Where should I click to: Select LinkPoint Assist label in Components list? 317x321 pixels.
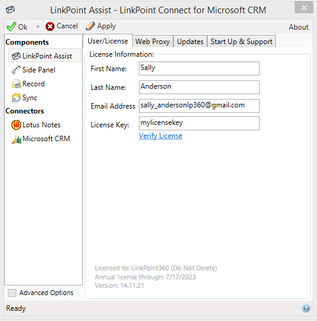47,56
